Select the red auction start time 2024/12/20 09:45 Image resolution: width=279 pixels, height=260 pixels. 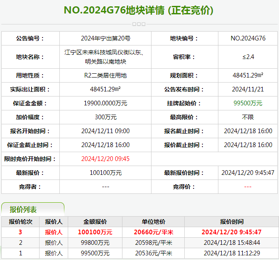tap(106, 159)
